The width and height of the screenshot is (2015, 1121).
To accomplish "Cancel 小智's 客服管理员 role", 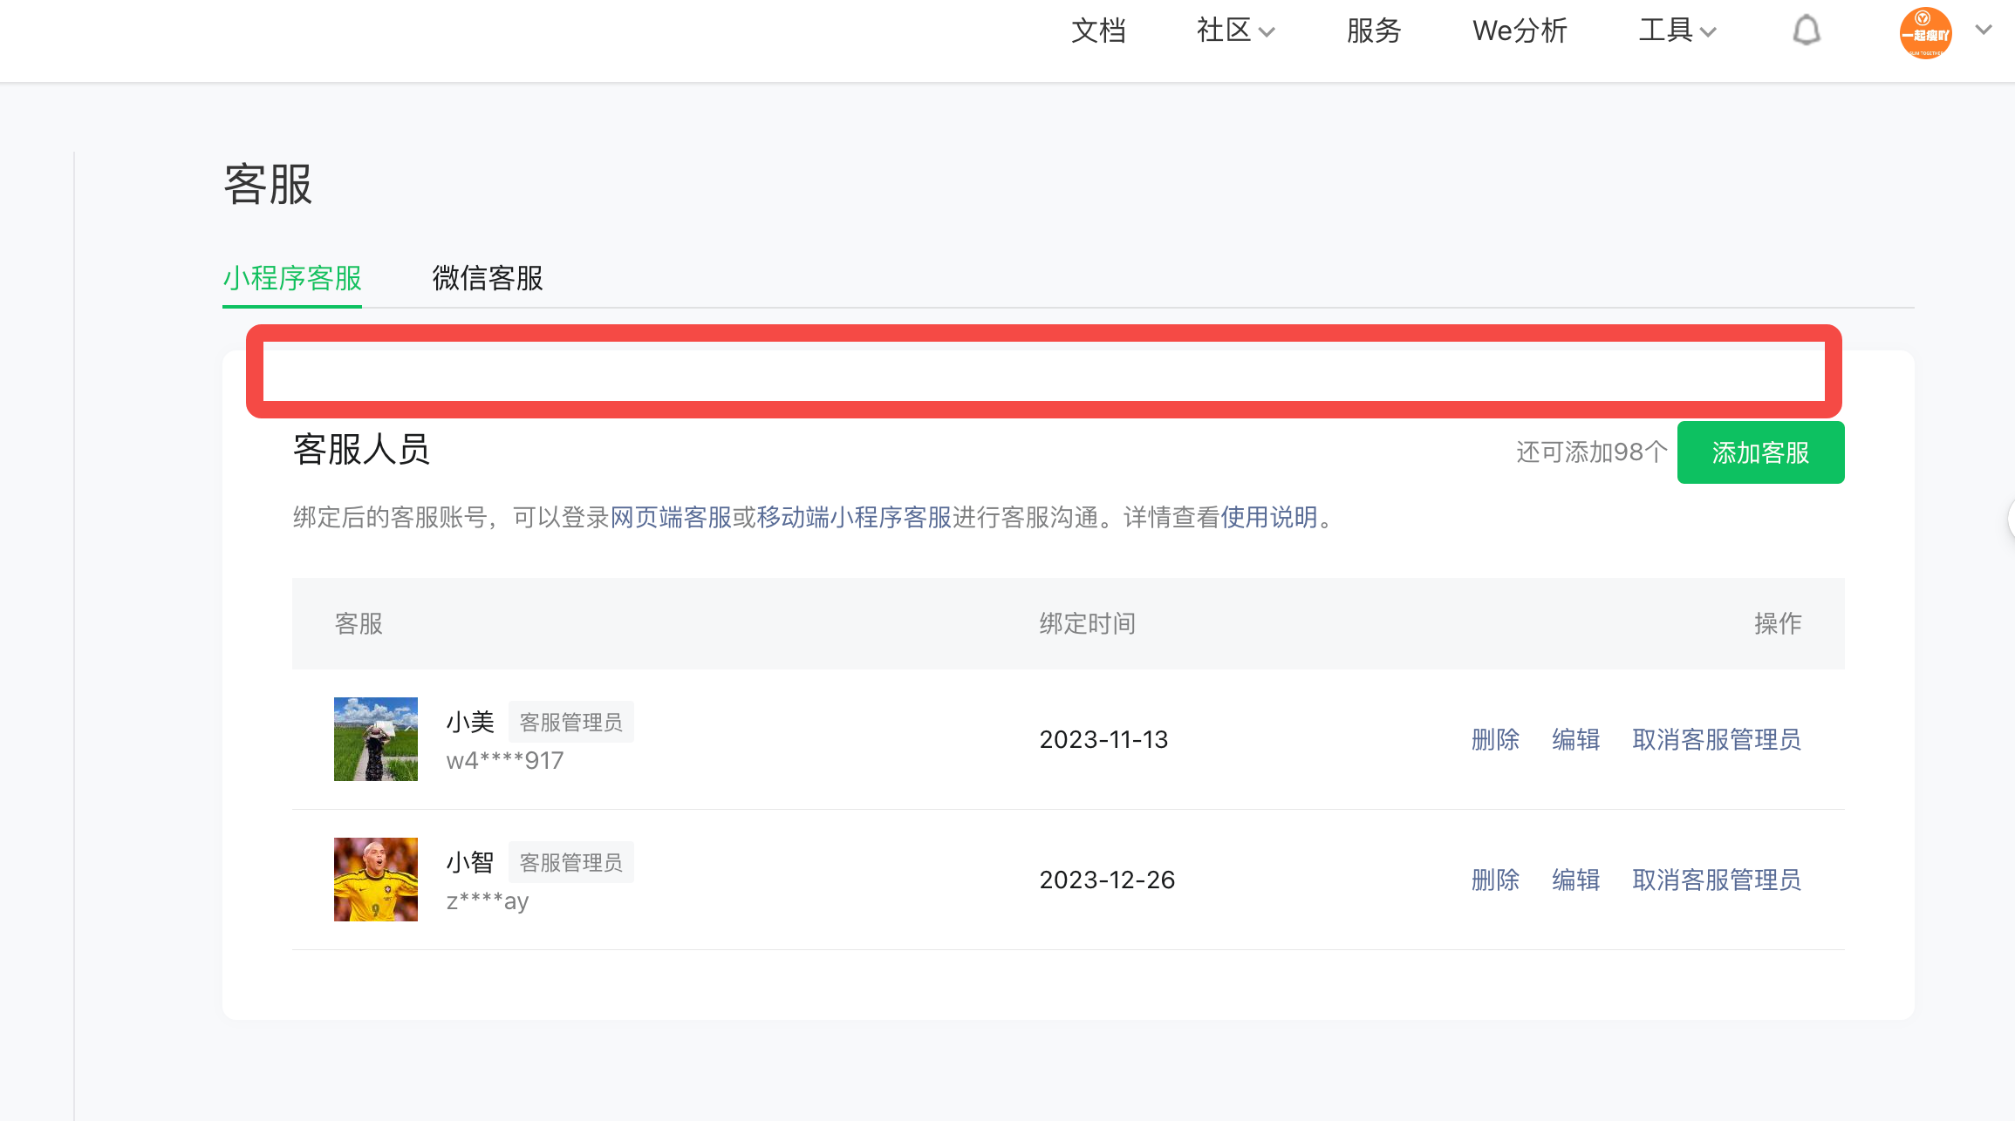I will [1716, 880].
